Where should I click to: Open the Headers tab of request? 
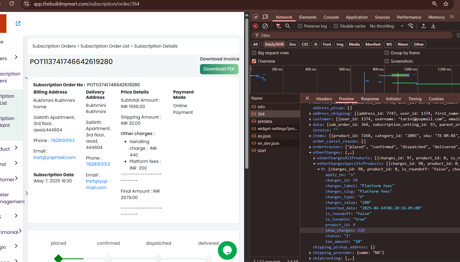tap(324, 99)
